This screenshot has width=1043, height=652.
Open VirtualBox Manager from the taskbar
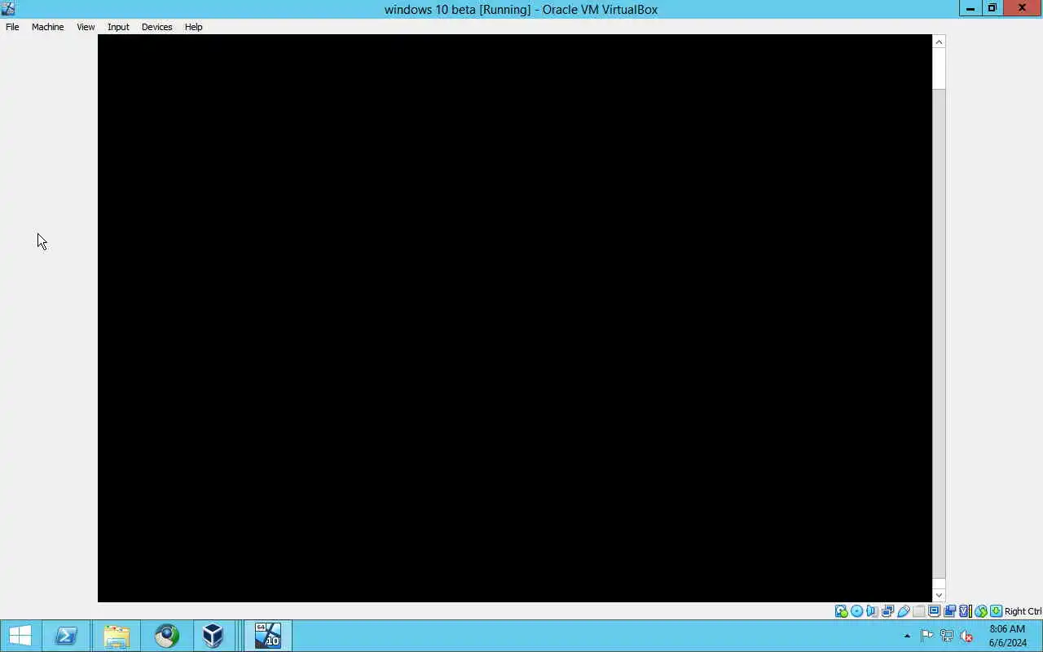click(213, 636)
